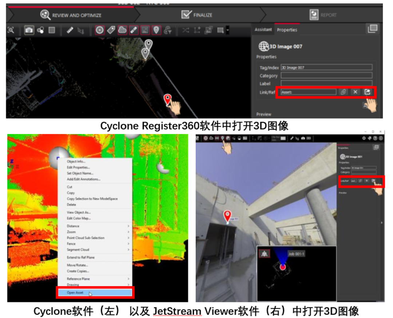The height and width of the screenshot is (318, 393).
Task: Choose Object Info... from Cyclone context menu
Action: tap(76, 161)
